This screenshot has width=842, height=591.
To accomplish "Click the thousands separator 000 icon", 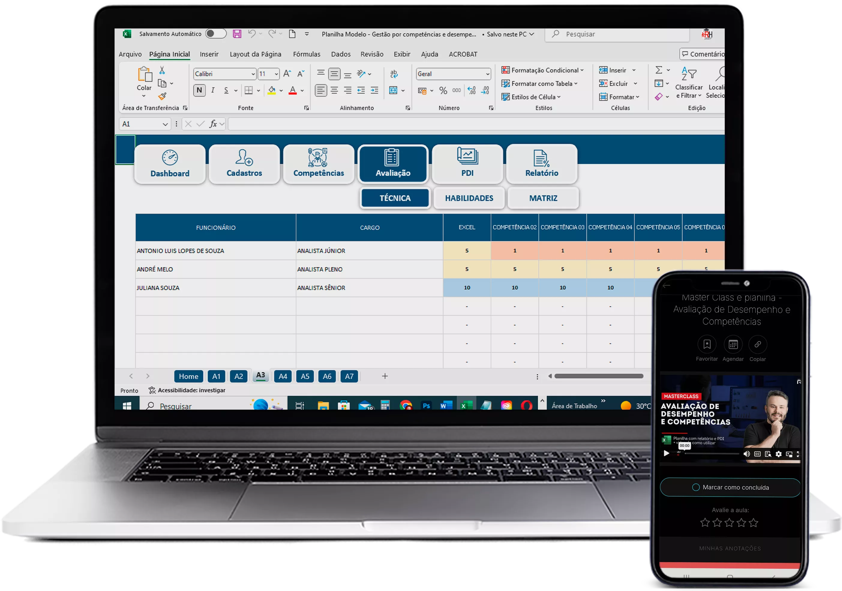I will (457, 90).
